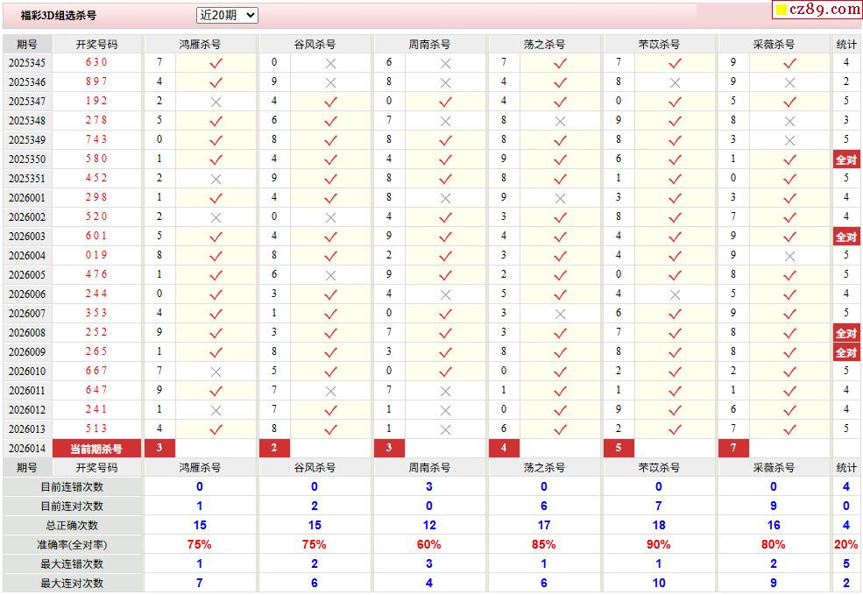
Task: Click the 90% accuracy value for 芣苡杀号
Action: pos(658,544)
